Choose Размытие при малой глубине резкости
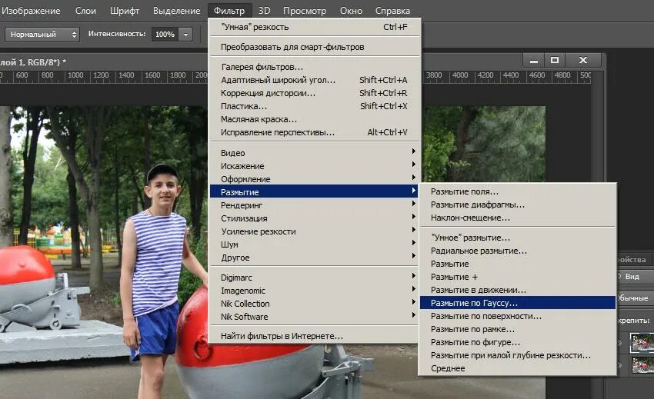 pos(518,355)
